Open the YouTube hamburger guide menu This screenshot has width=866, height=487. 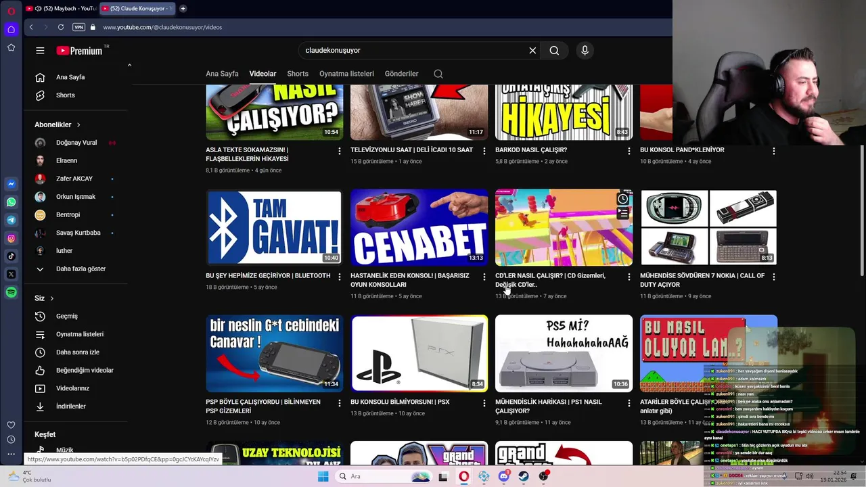point(40,51)
